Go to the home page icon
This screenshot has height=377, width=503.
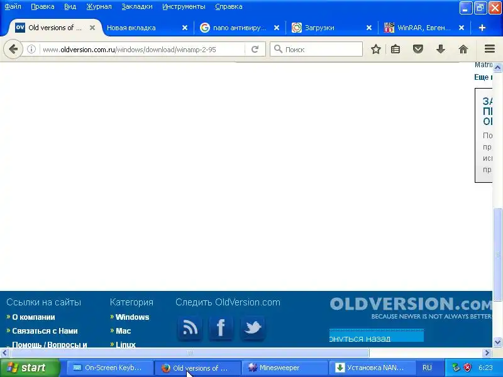[x=463, y=50]
